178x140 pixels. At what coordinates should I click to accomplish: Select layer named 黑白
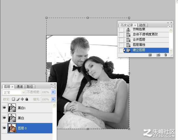point(21,118)
